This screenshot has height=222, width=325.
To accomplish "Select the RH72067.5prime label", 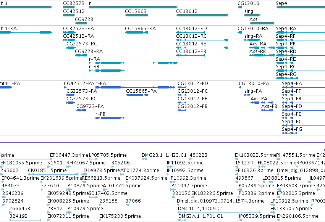I will click(x=86, y=163).
